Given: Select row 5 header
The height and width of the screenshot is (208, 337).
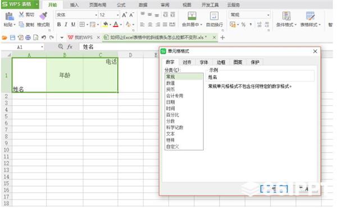Looking at the screenshot, I should [x=6, y=117].
